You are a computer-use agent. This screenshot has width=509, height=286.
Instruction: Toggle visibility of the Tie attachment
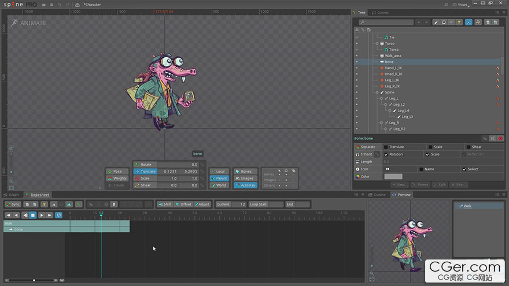click(x=357, y=38)
